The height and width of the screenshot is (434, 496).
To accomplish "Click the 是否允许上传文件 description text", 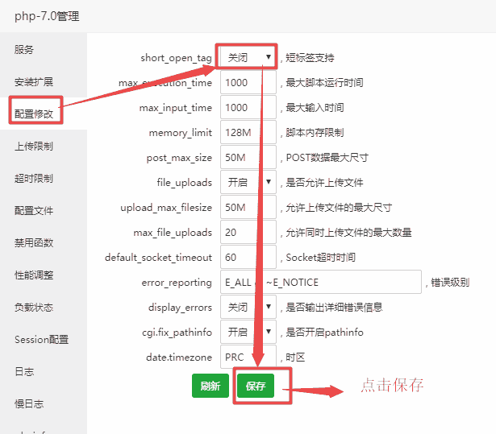I will coord(324,183).
